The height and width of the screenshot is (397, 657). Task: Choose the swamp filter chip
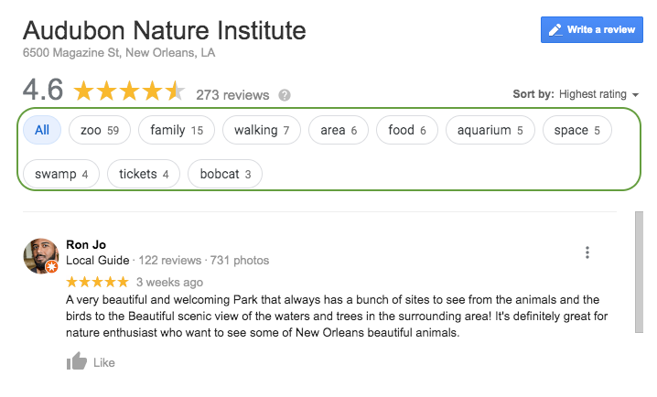click(61, 174)
